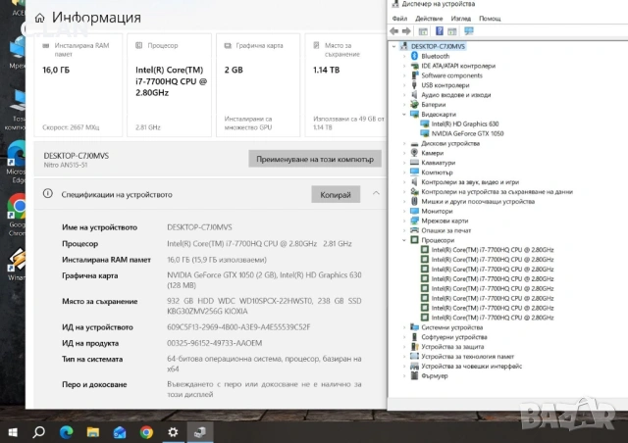Select Софтуерни устройства category

coord(453,337)
